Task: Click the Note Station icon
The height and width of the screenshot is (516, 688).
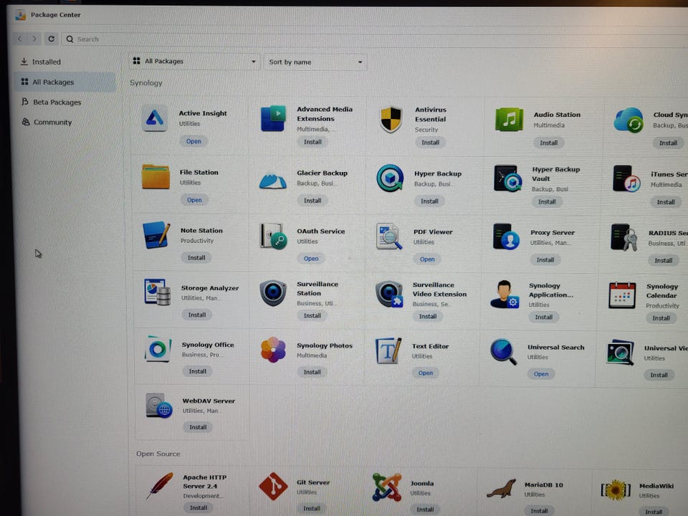Action: tap(156, 235)
